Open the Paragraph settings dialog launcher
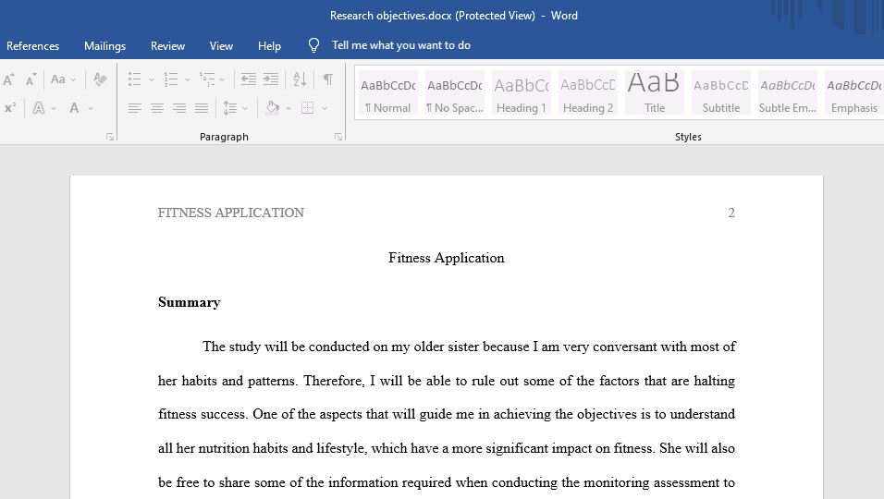 point(338,137)
